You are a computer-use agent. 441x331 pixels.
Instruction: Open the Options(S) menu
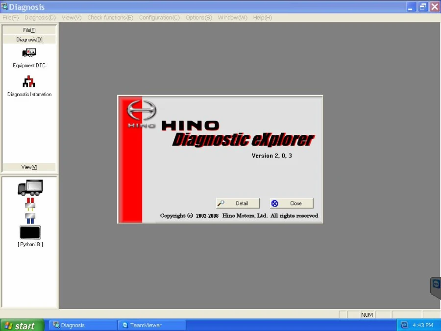coord(198,18)
